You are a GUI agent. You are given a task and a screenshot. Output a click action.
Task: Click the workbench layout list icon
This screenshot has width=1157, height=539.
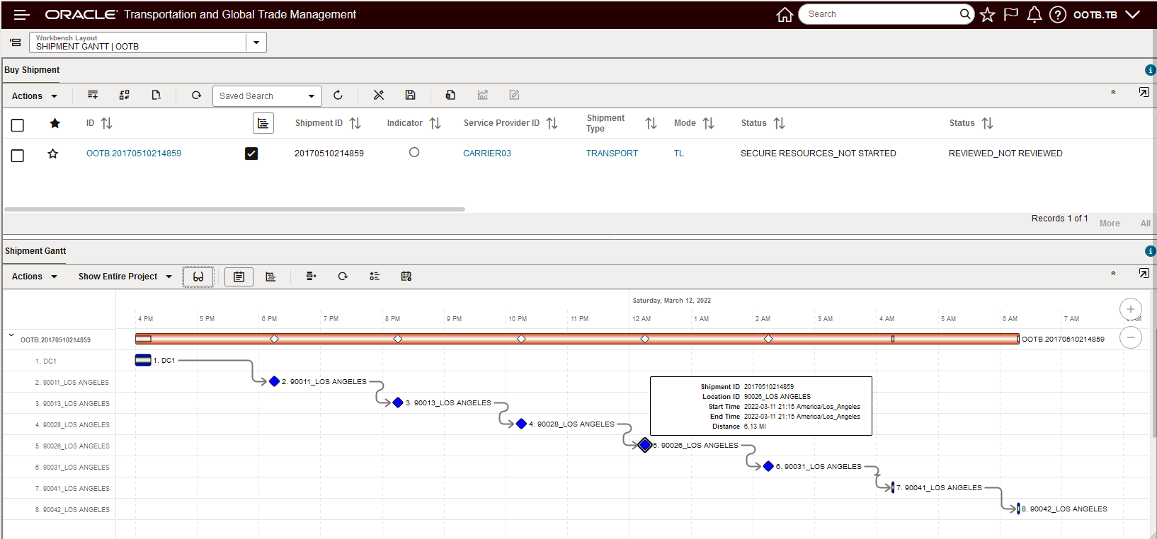point(15,42)
